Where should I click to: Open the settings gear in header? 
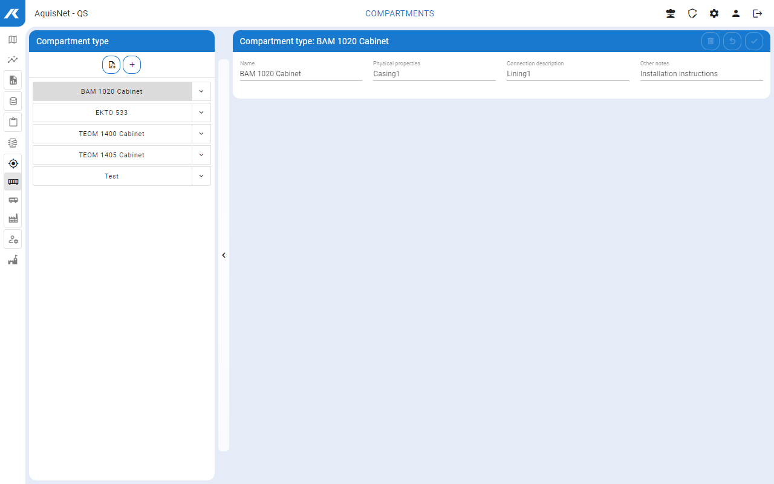[714, 13]
